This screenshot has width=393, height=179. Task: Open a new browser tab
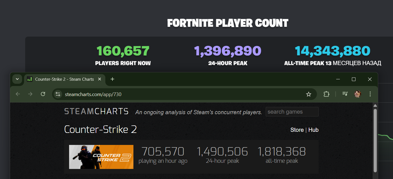coord(112,79)
